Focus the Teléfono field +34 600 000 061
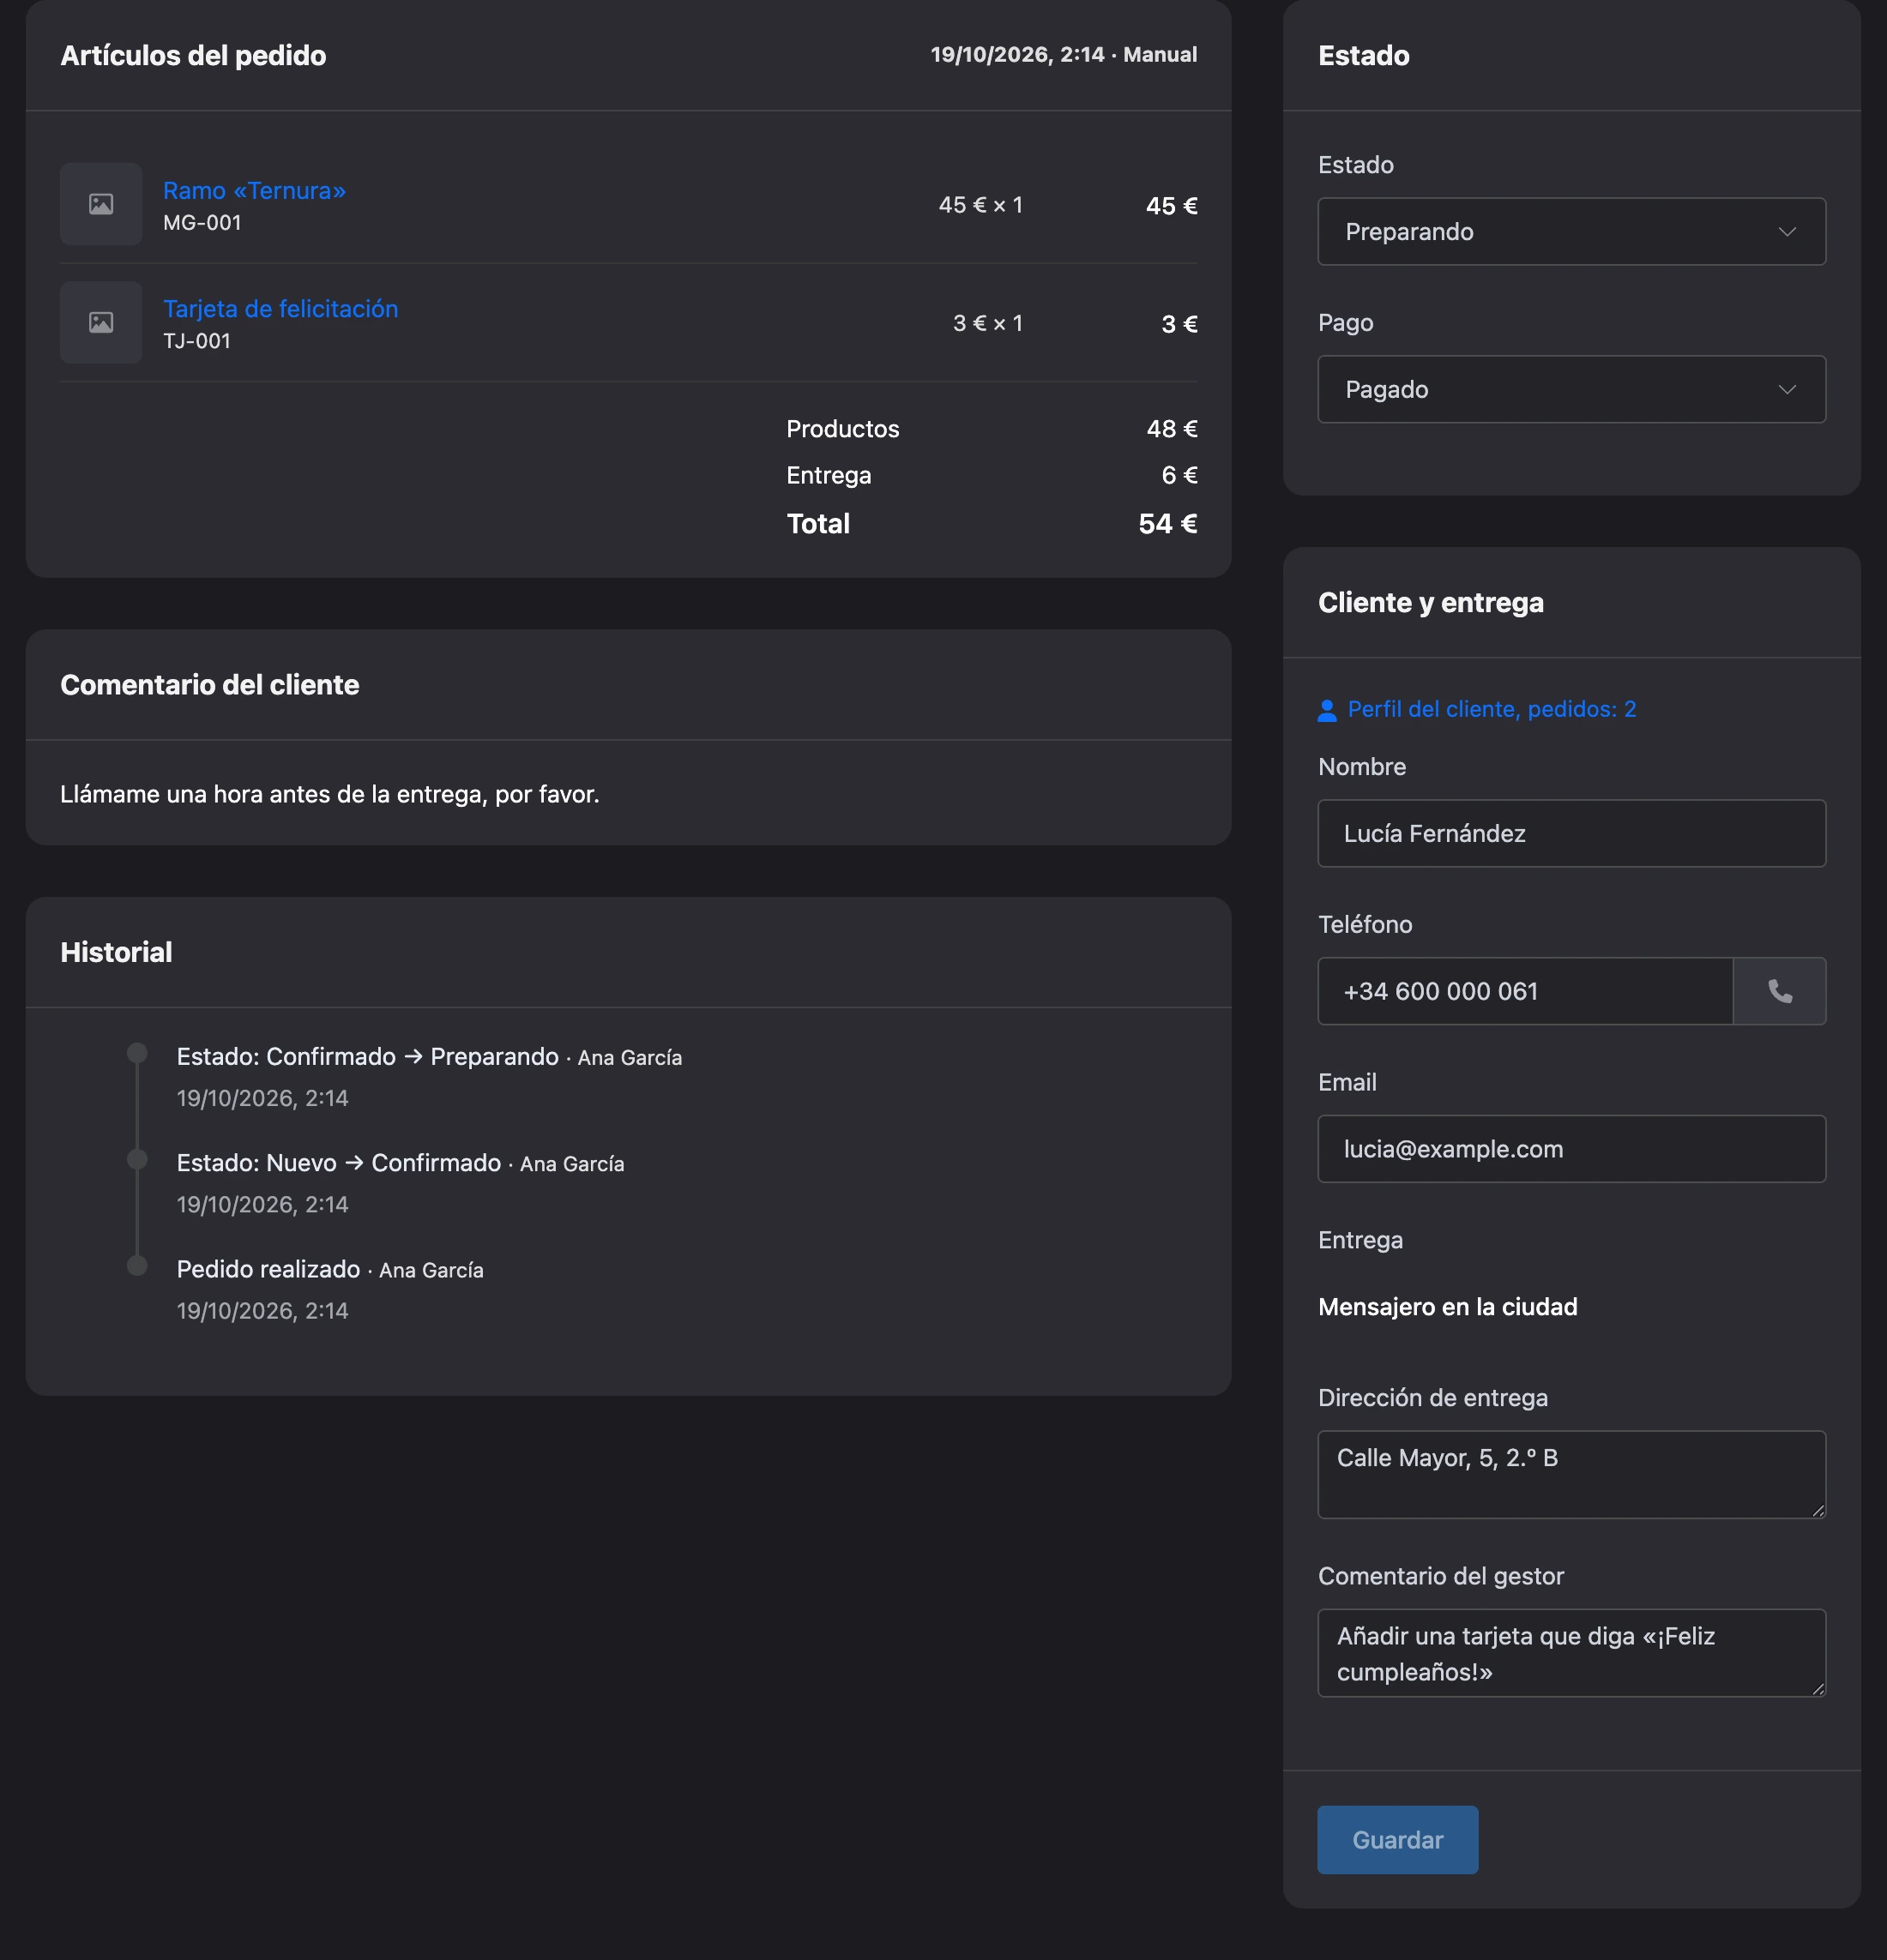 (x=1525, y=991)
